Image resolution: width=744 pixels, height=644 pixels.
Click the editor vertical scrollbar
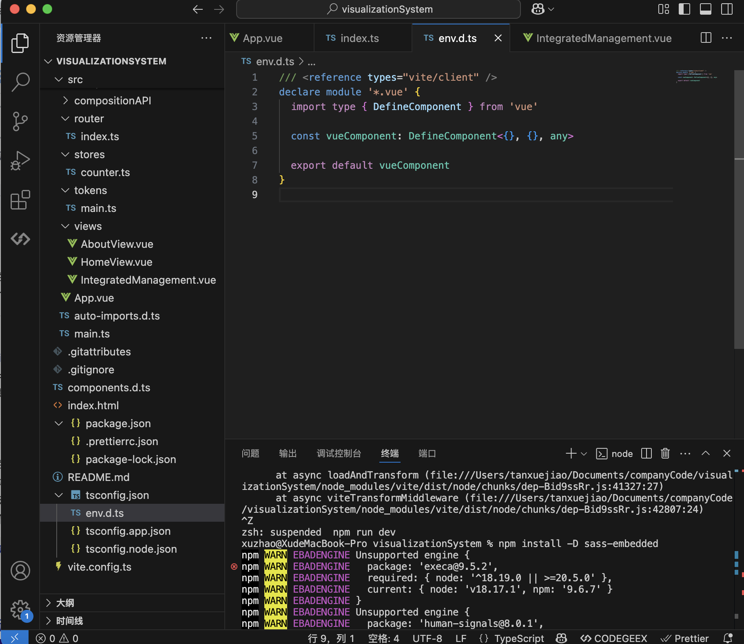pyautogui.click(x=739, y=209)
